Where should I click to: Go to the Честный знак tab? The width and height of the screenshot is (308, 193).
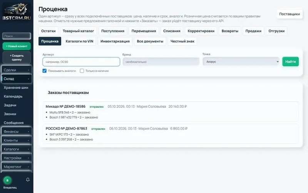point(182,41)
